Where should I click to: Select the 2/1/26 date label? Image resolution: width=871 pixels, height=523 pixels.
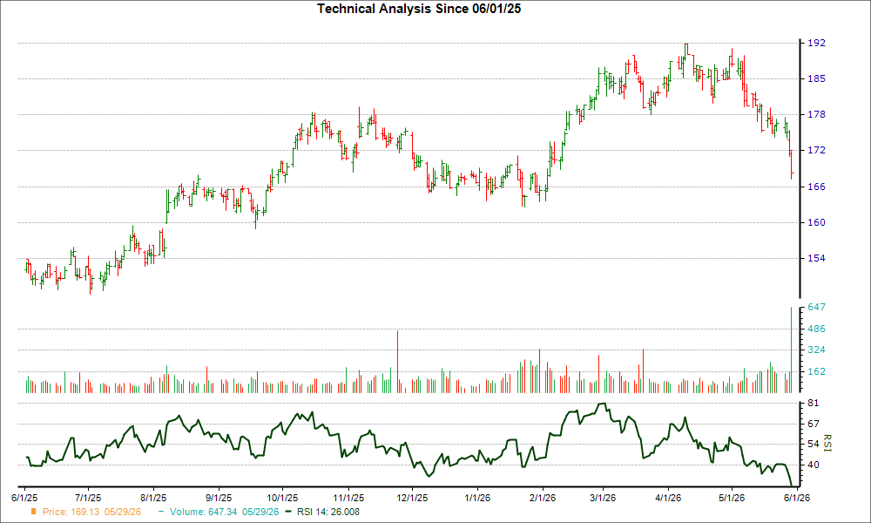(x=543, y=498)
